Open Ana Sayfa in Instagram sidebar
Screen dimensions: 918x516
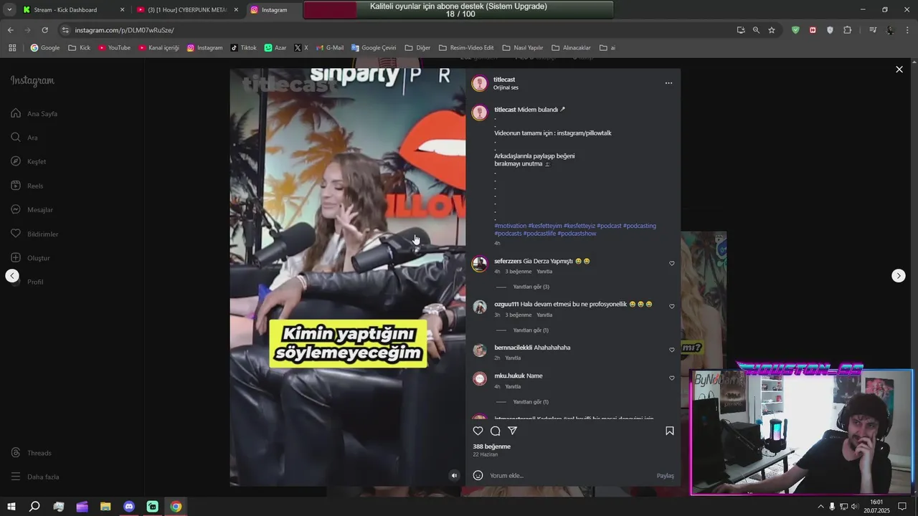pos(34,114)
